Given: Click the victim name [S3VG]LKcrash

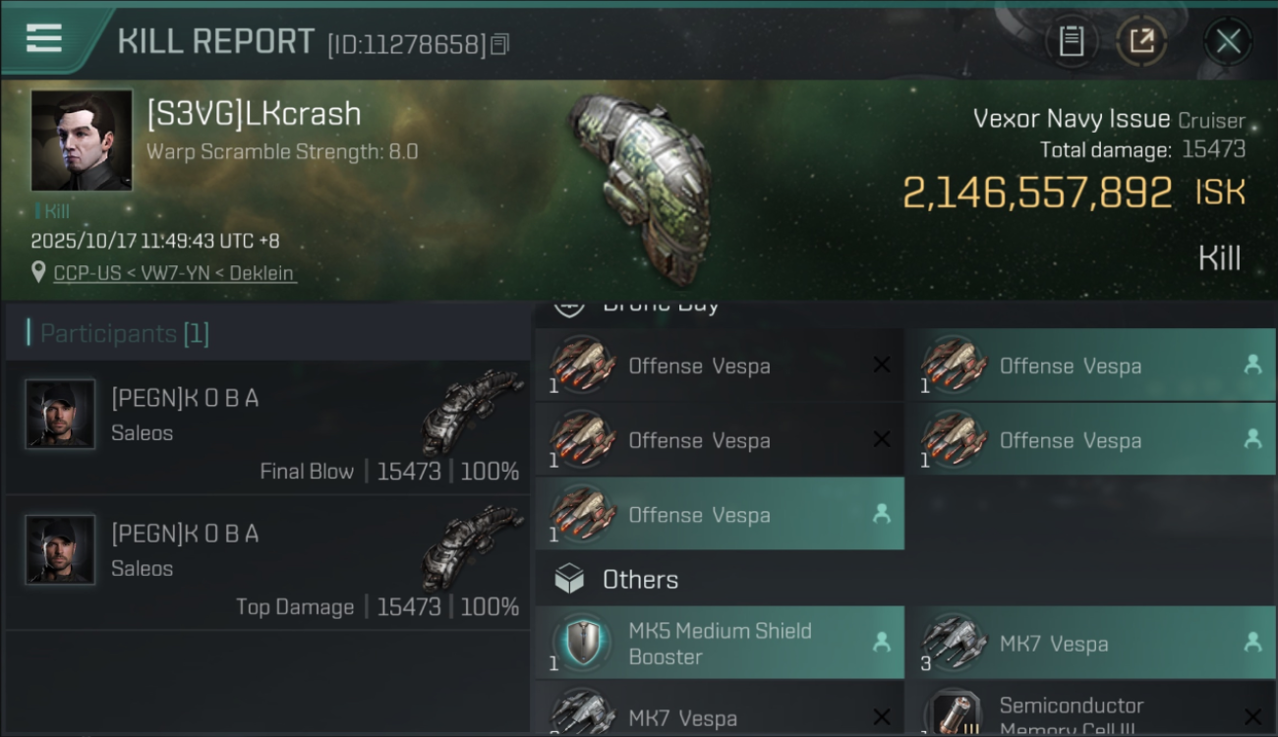Looking at the screenshot, I should pos(254,114).
